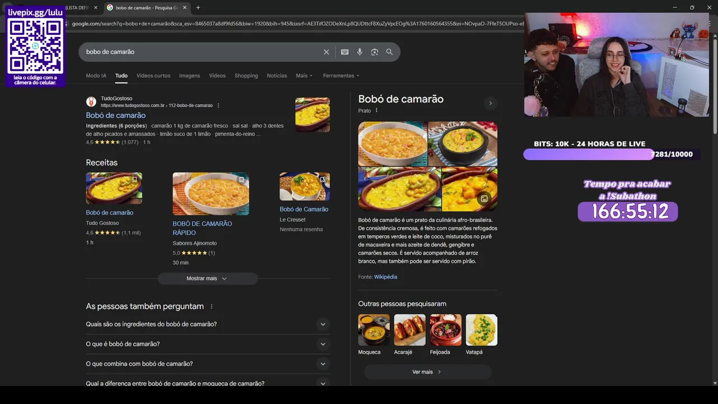Click the Vatapá related search thumbnail
This screenshot has height=404, width=718.
click(481, 330)
